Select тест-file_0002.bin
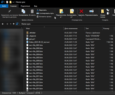 click(x=36, y=48)
